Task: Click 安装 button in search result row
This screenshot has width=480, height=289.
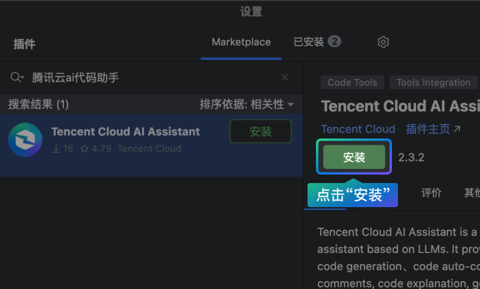Action: pos(261,131)
